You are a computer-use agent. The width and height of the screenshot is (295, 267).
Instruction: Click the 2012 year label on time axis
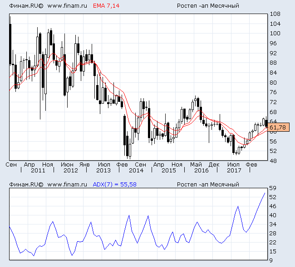coord(71,170)
